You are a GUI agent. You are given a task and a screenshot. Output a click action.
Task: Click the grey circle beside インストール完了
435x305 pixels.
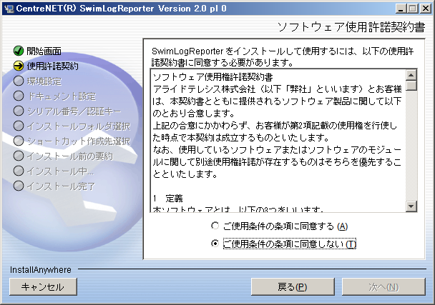pyautogui.click(x=19, y=186)
